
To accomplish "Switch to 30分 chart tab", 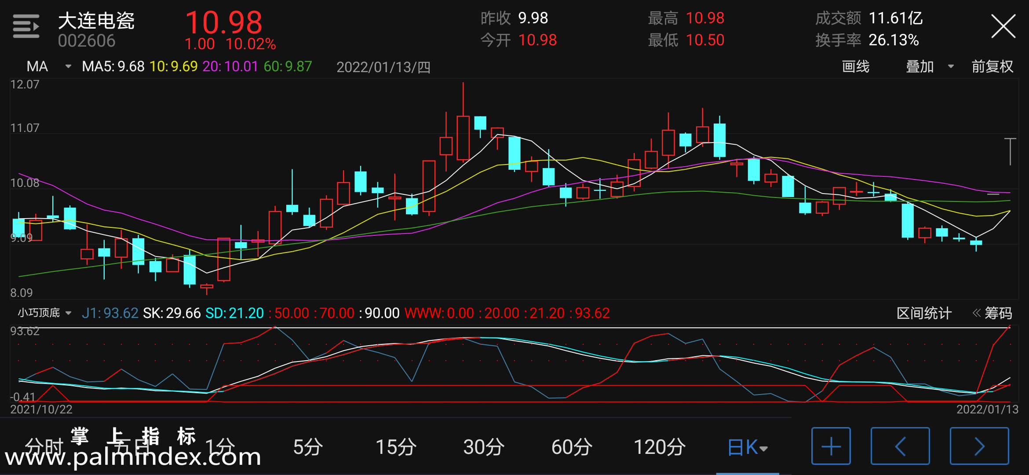I will [x=484, y=447].
